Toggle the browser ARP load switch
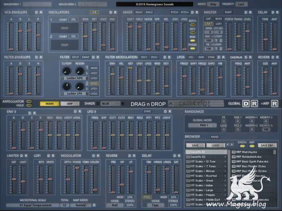The height and width of the screenshot is (211, 282). [252, 146]
